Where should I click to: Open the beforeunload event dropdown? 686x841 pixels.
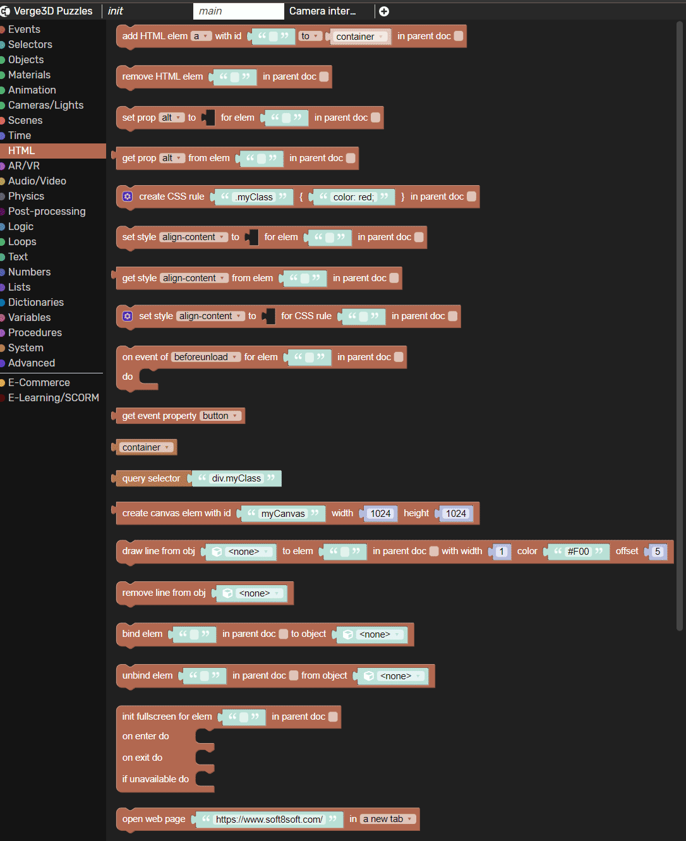coord(207,357)
